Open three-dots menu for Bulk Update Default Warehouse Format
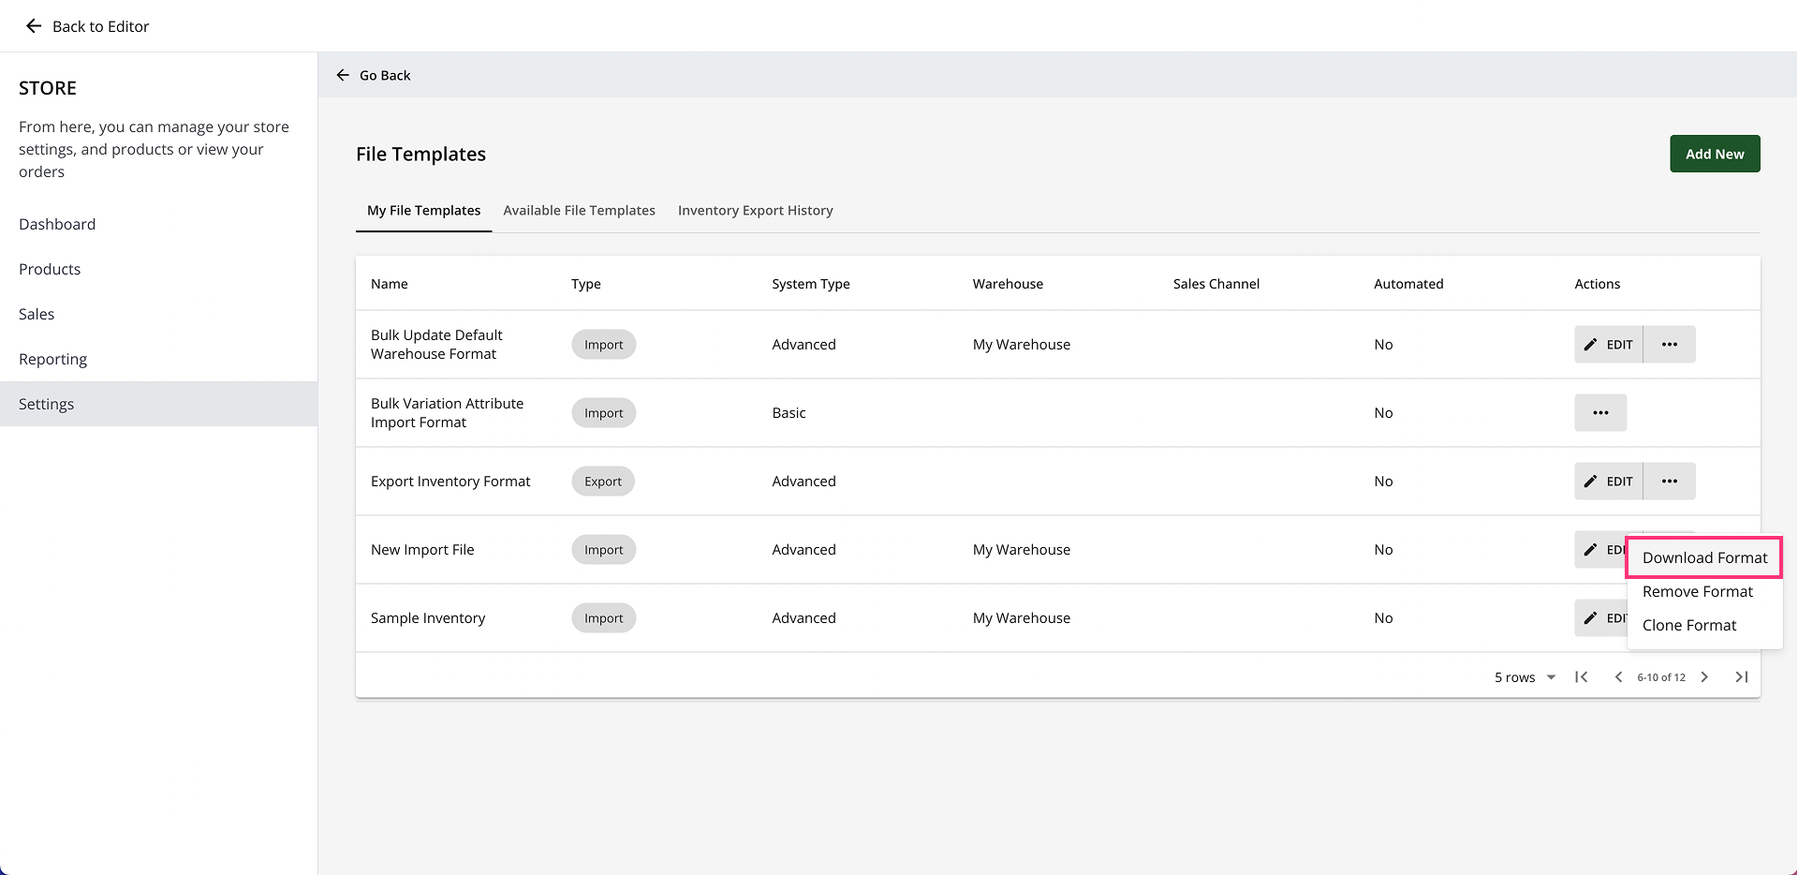Screen dimensions: 1798x875 tap(1669, 345)
